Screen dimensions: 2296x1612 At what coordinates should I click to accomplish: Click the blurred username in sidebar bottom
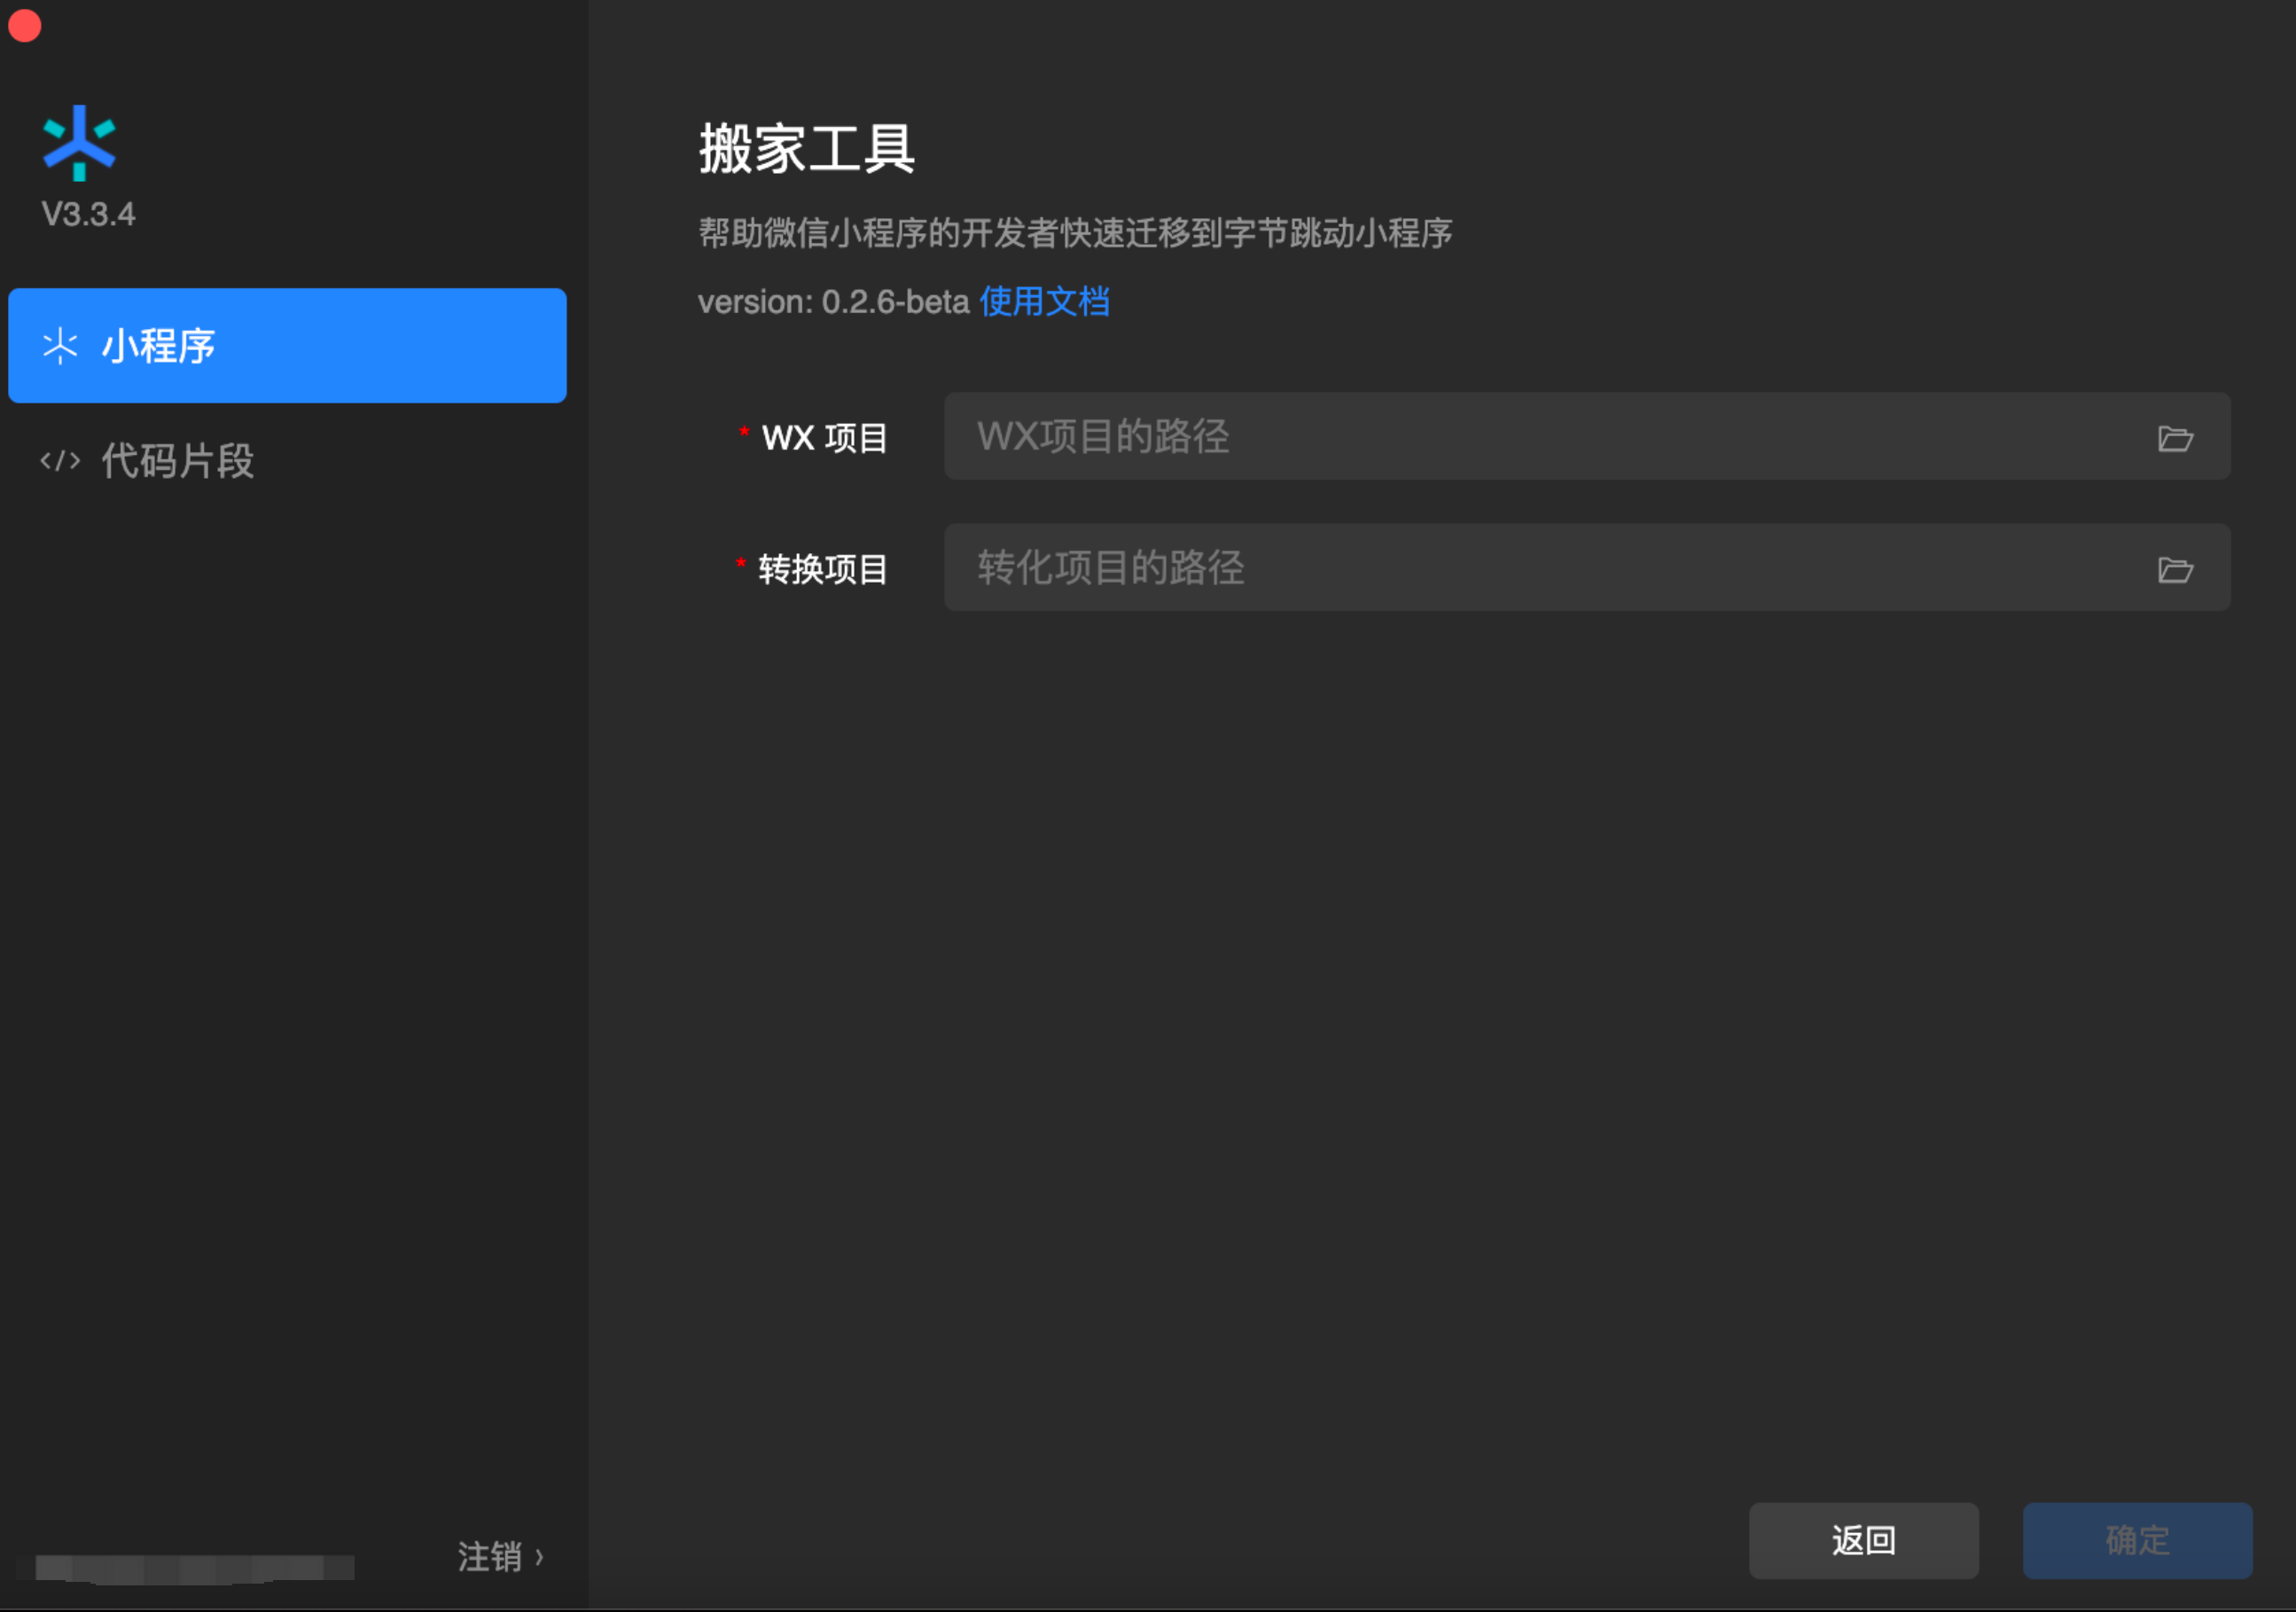[x=194, y=1566]
